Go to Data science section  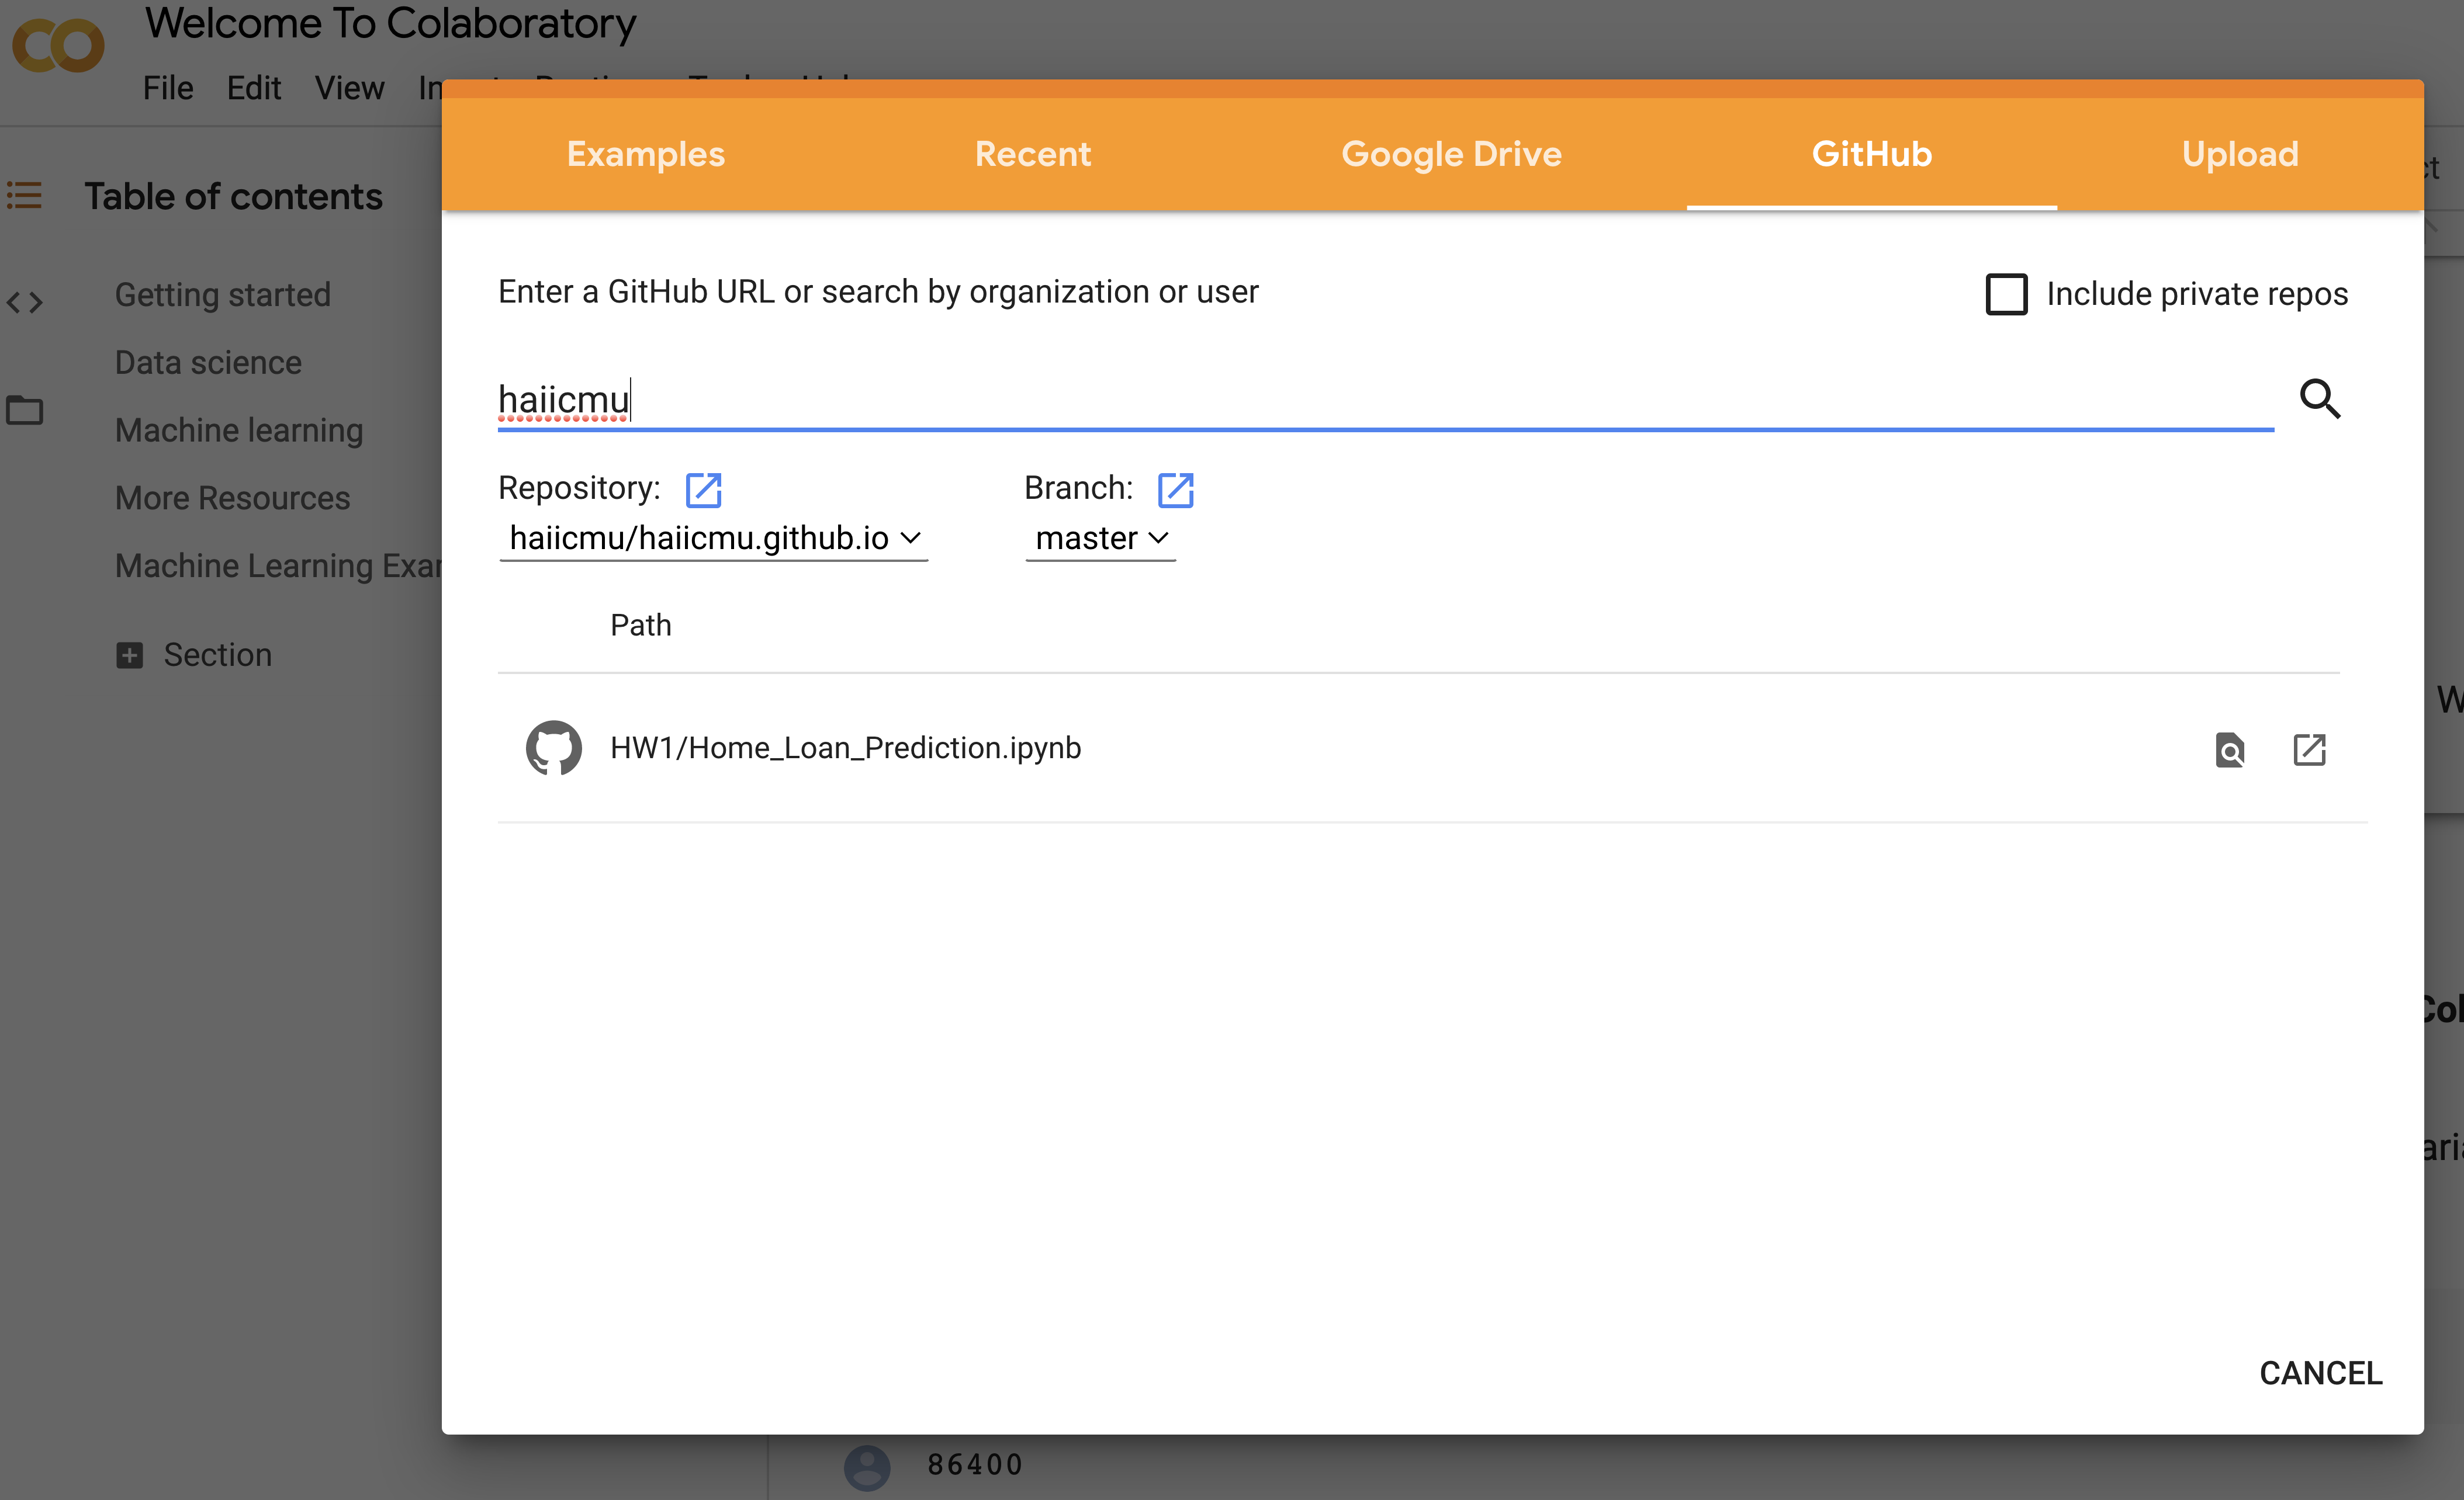point(208,363)
